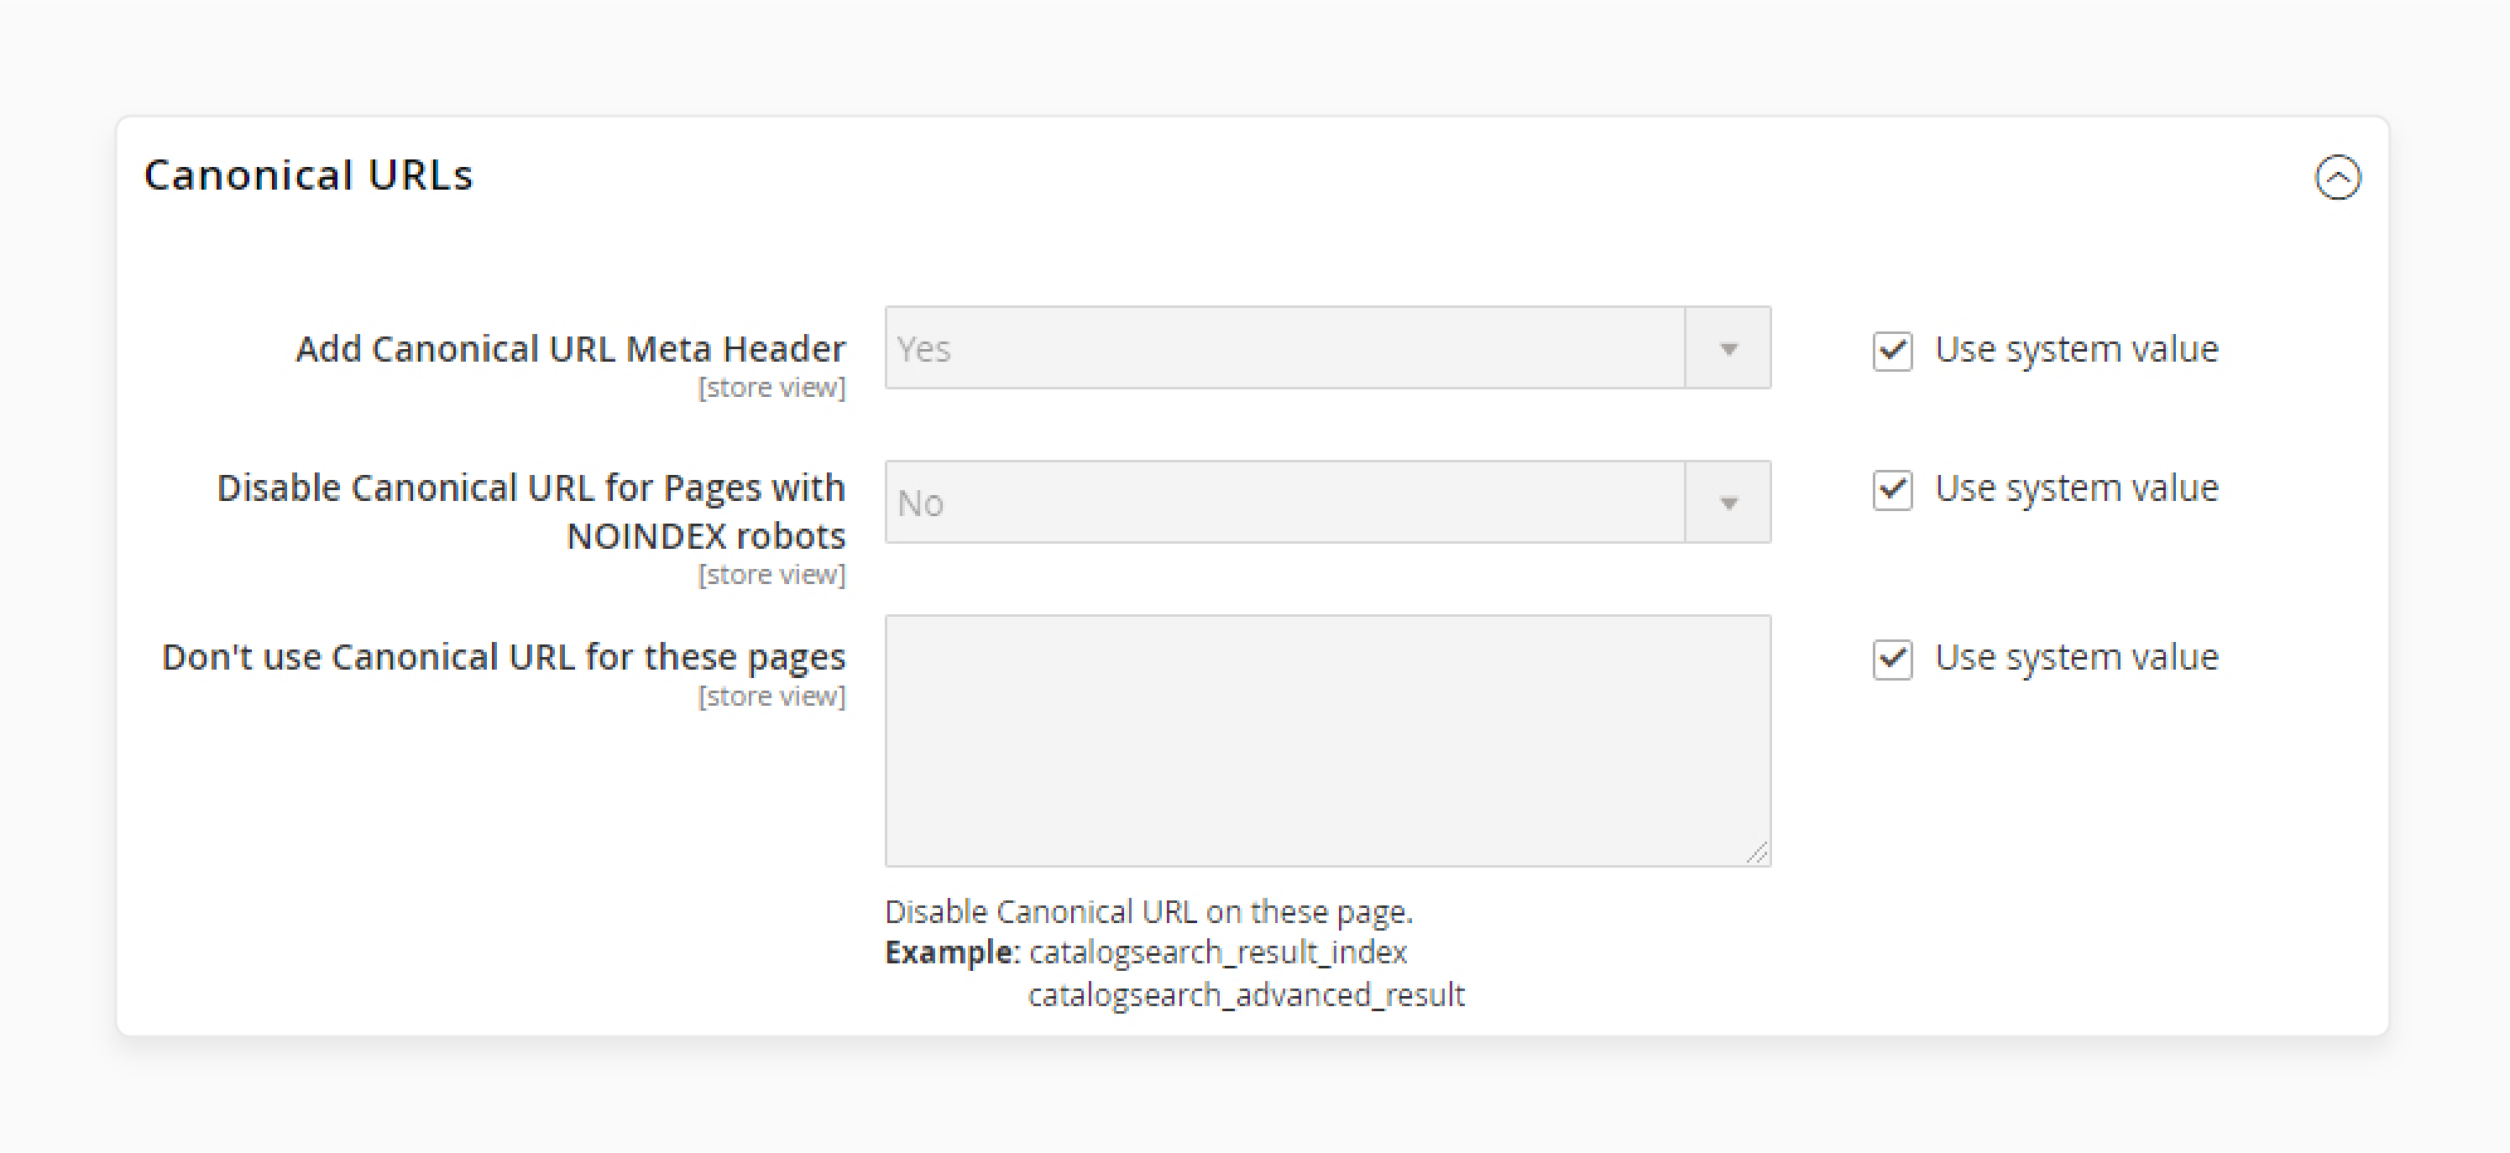This screenshot has width=2510, height=1153.
Task: Open the Add Canonical URL Meta Header dropdown
Action: (x=1327, y=347)
